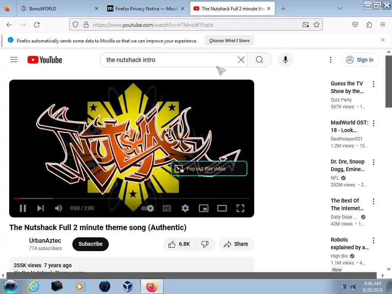
Task: Share the Nutshack video
Action: click(236, 244)
